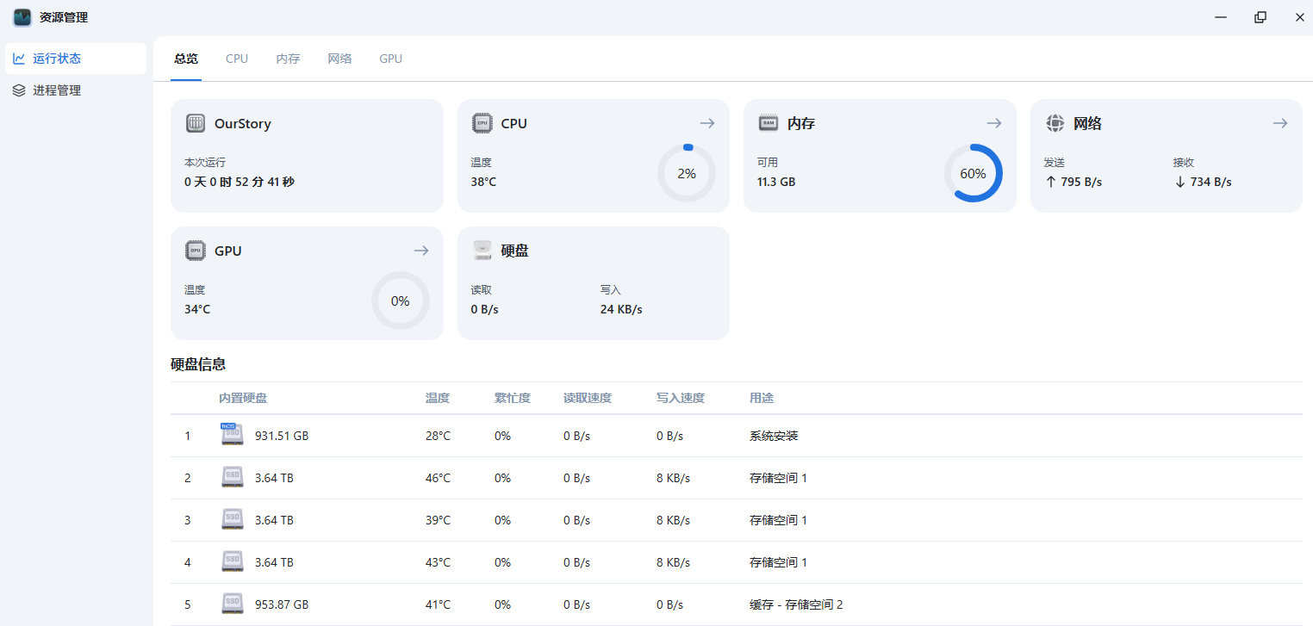Click the globe icon on the 网络 card
The height and width of the screenshot is (626, 1313).
1055,123
